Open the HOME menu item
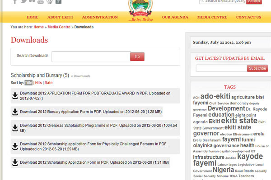This screenshot has height=180, width=271. pos(33,17)
